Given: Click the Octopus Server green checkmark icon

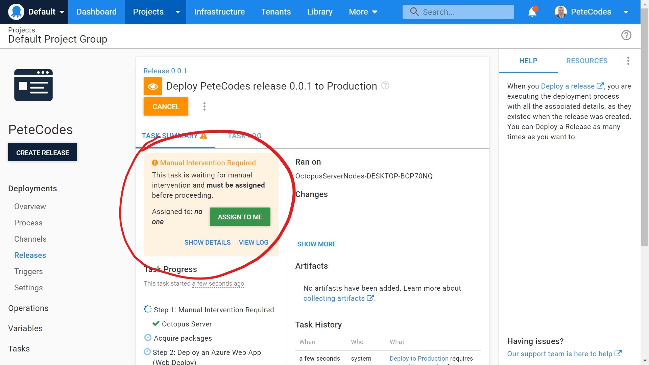Looking at the screenshot, I should coord(156,323).
